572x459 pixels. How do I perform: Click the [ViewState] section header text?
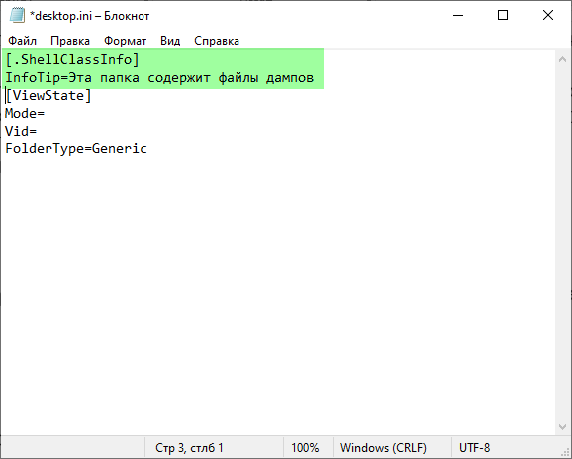point(48,96)
